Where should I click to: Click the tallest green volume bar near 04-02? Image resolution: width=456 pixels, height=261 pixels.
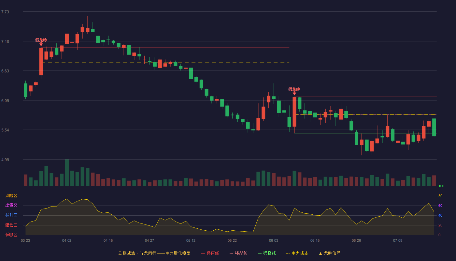pyautogui.click(x=67, y=173)
